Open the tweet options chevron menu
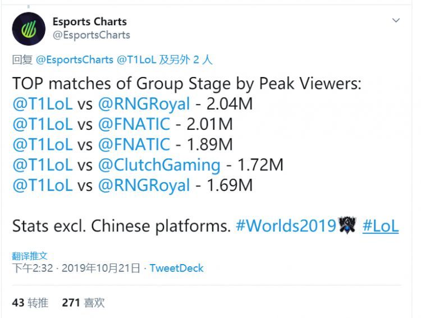Viewport: 421px width, 318px height. pos(396,20)
